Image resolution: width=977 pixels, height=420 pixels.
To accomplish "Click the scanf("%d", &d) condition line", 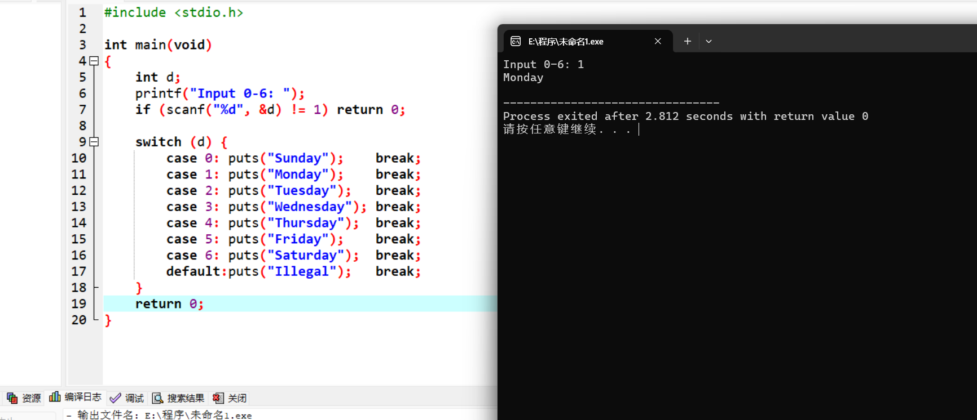I will coord(270,110).
